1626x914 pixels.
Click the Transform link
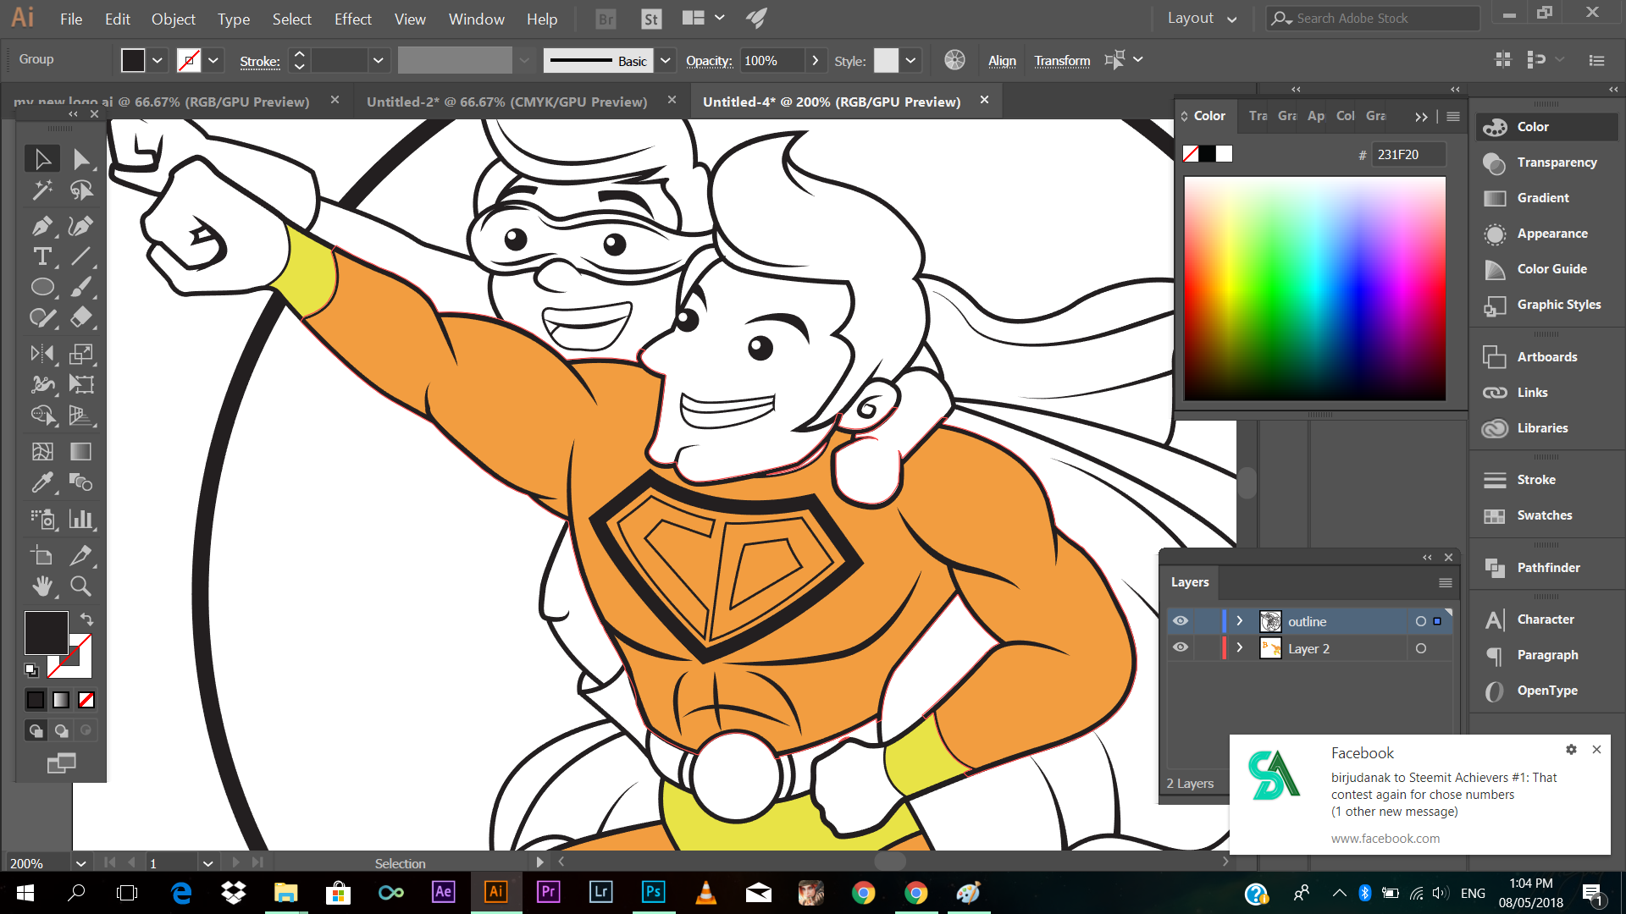pos(1062,60)
